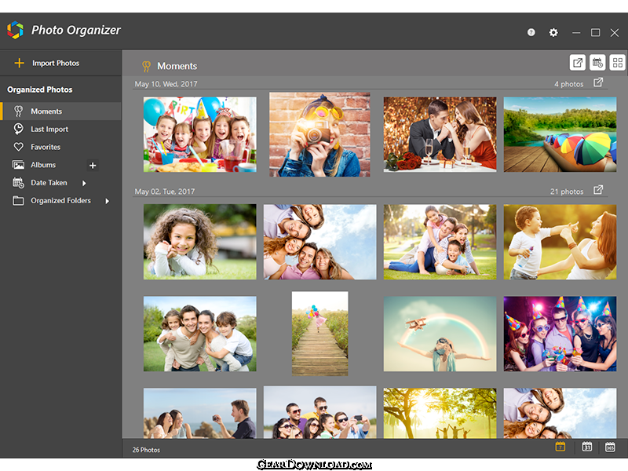Image resolution: width=628 pixels, height=471 pixels.
Task: Open the Favorites section
Action: click(61, 147)
